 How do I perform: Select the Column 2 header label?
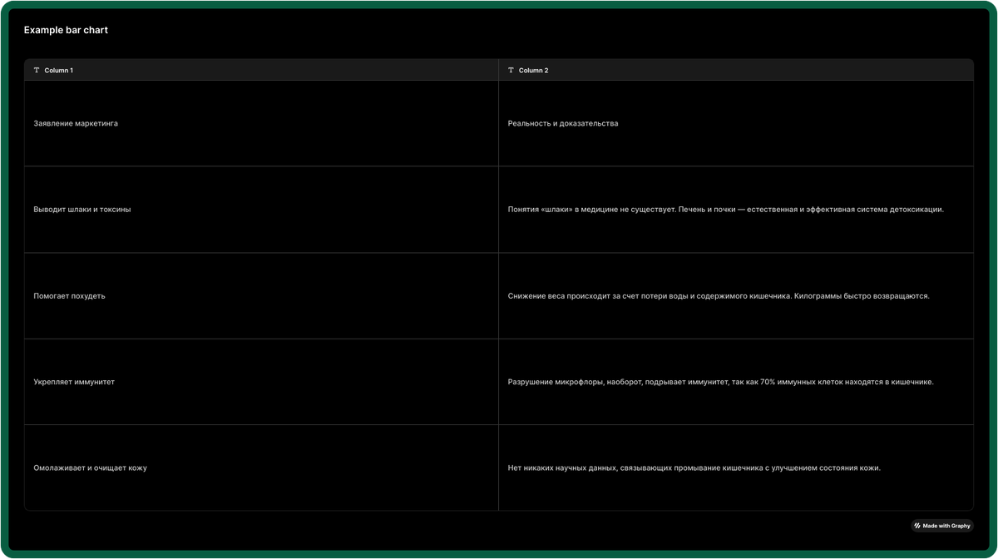pyautogui.click(x=533, y=71)
